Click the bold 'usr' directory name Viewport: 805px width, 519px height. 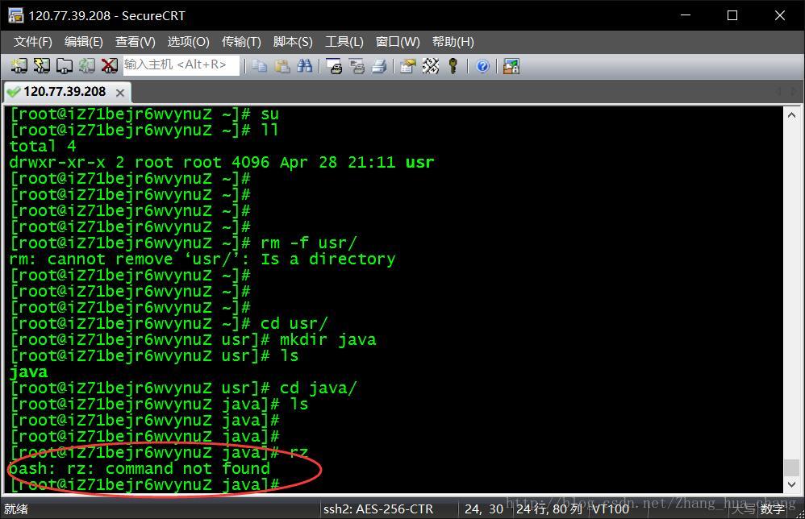coord(420,163)
